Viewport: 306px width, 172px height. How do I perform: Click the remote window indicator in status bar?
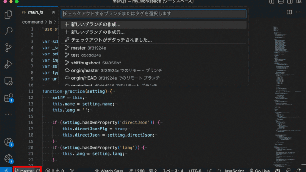point(6,170)
